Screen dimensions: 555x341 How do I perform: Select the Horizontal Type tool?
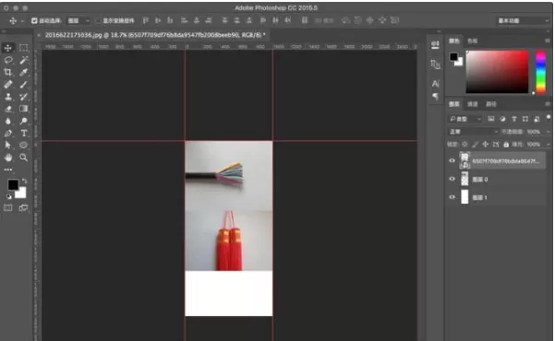click(24, 134)
